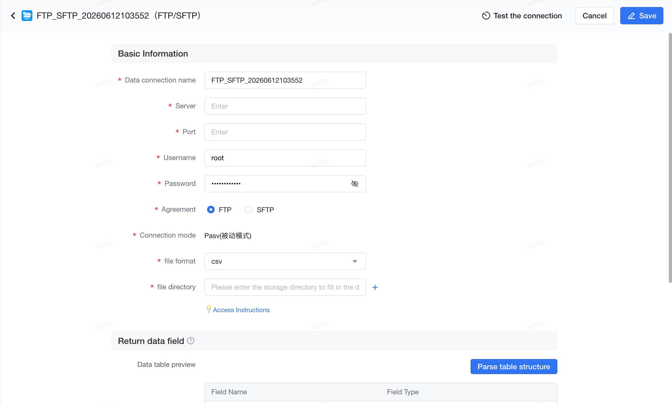Click the file format dropdown arrow
Screen dimensions: 672x404
[x=355, y=261]
